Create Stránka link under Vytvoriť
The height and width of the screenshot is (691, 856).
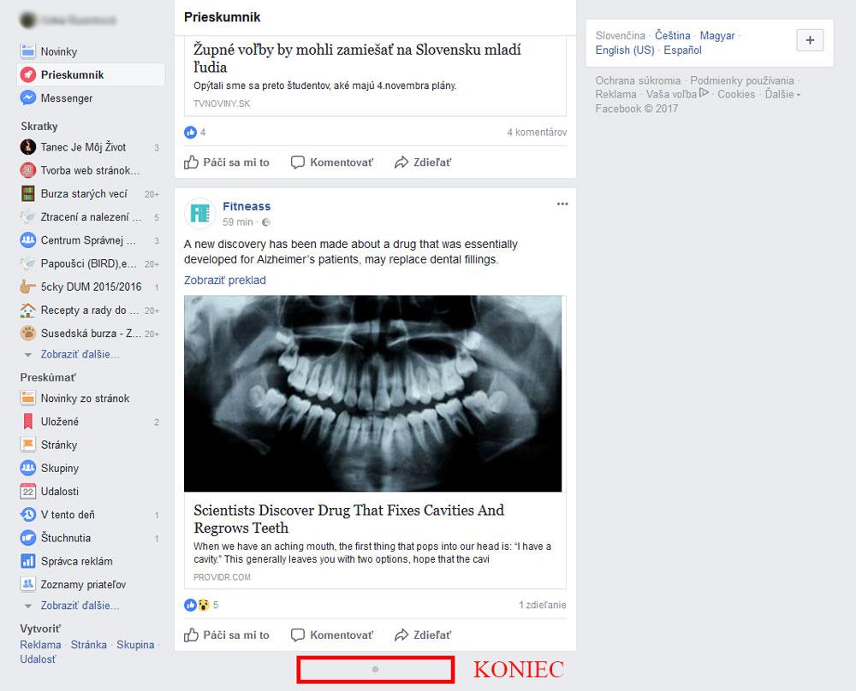click(88, 645)
